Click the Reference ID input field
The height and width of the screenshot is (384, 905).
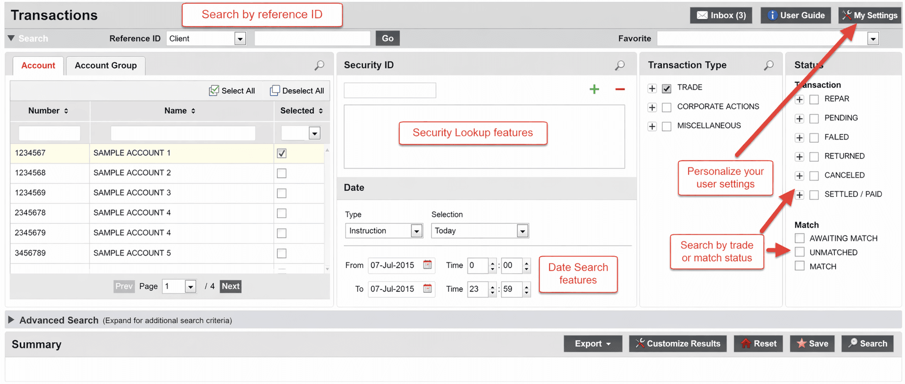(312, 38)
